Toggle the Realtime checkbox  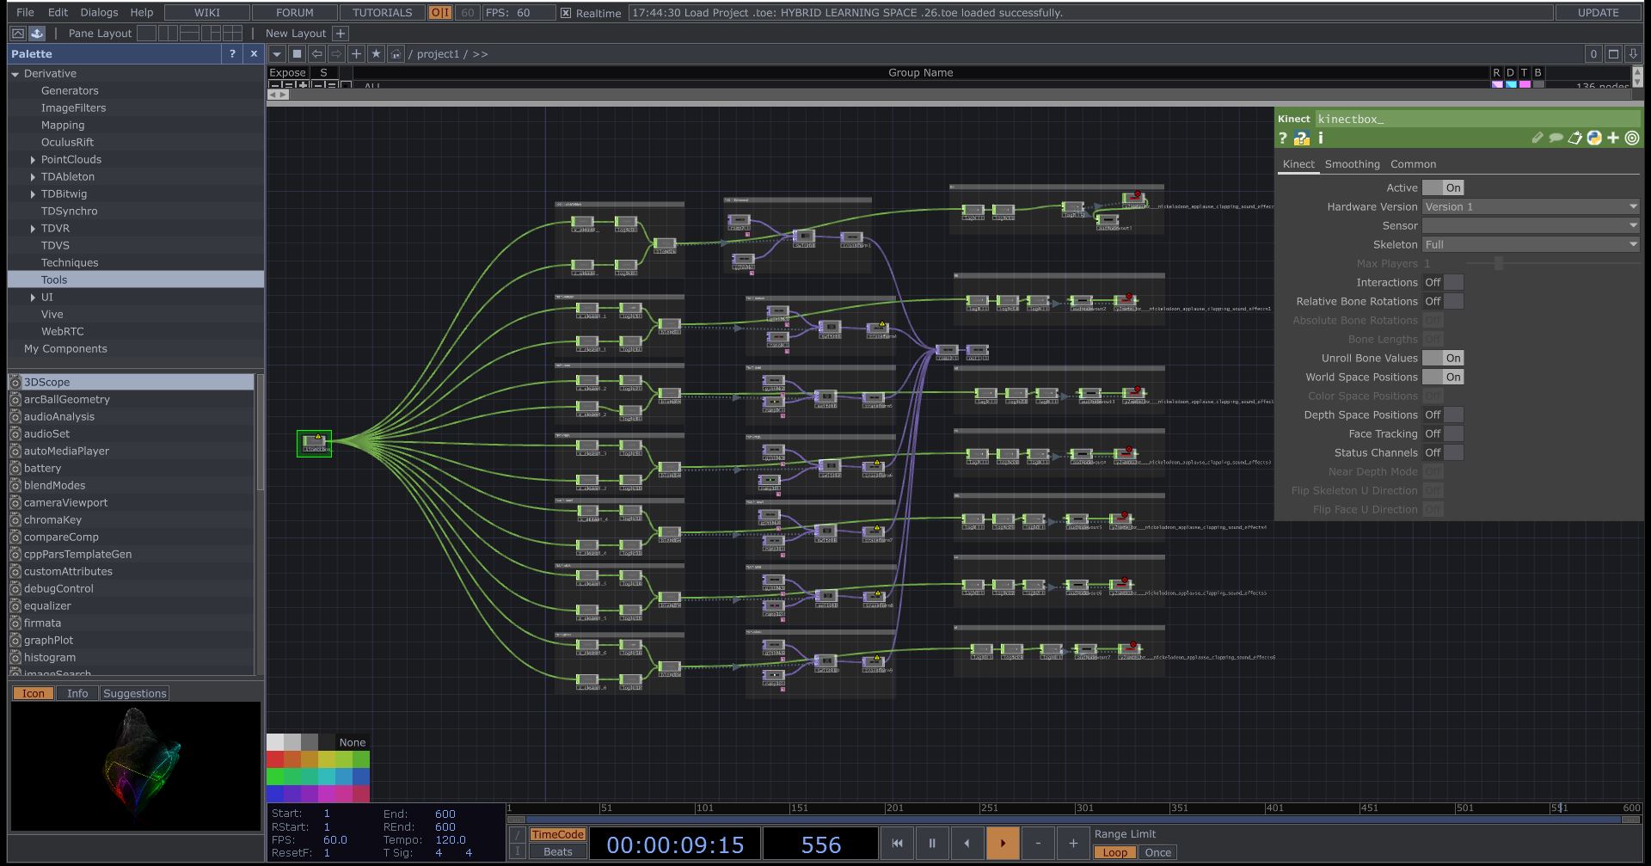coord(565,13)
